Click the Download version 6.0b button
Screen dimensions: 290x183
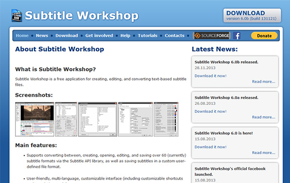[x=252, y=15]
